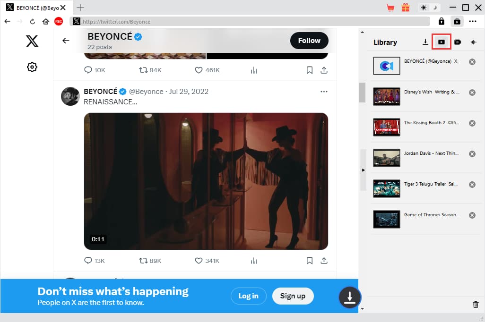Bookmark the first post
The height and width of the screenshot is (322, 485).
[x=309, y=70]
